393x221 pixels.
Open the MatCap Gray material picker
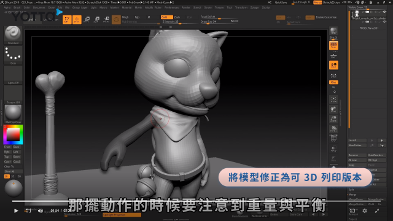coord(13,114)
